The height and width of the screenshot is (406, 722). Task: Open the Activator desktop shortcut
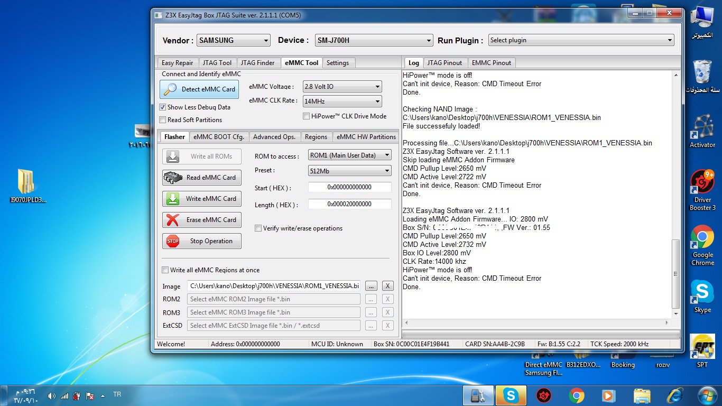coord(702,132)
